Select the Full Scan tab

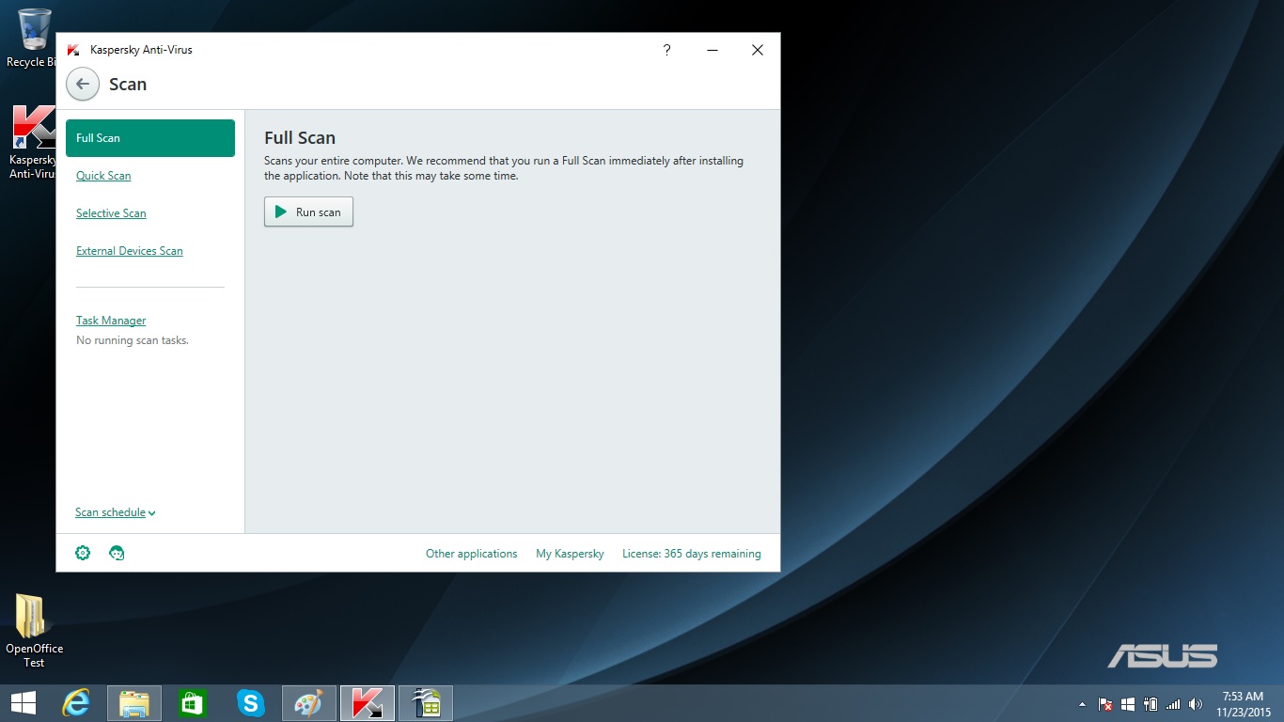coord(150,138)
